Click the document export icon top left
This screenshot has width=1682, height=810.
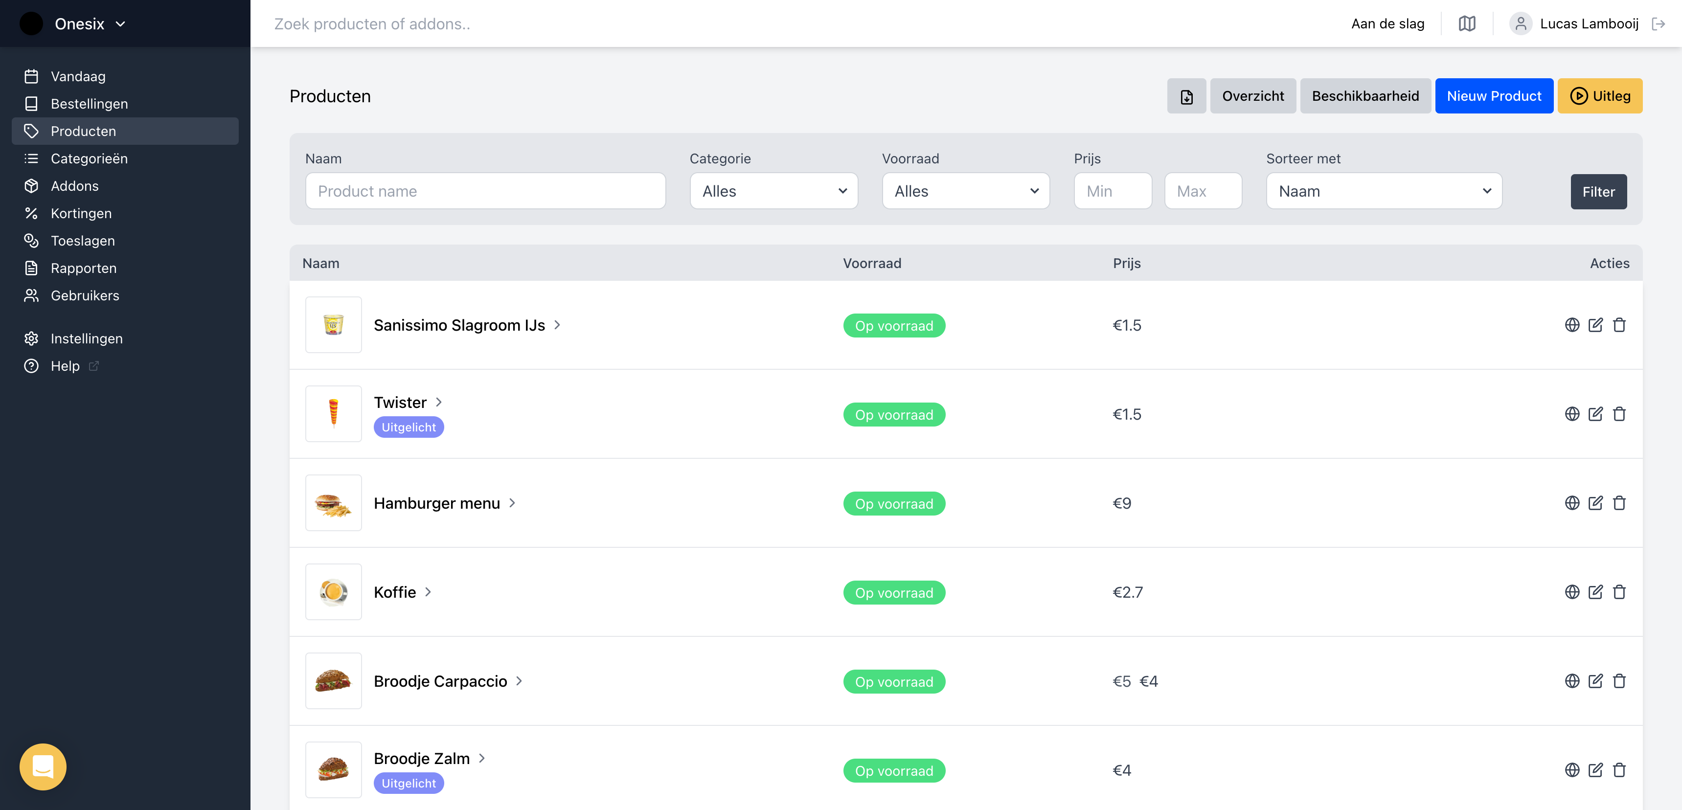tap(1187, 95)
